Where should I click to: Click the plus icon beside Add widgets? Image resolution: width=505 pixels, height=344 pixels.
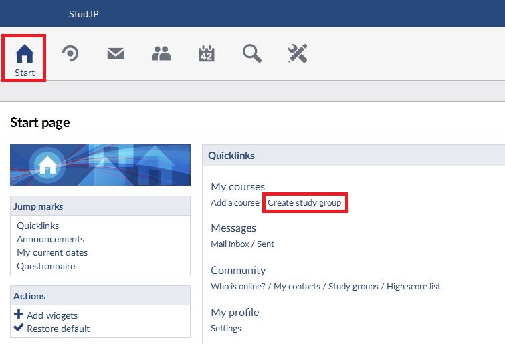click(x=19, y=315)
